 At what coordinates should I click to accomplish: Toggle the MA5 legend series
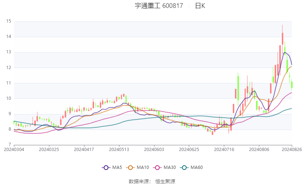pyautogui.click(x=112, y=167)
